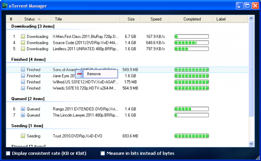Click the progress bar of Source Code (2011)
Screen dimensions: 261x161
coord(192,43)
